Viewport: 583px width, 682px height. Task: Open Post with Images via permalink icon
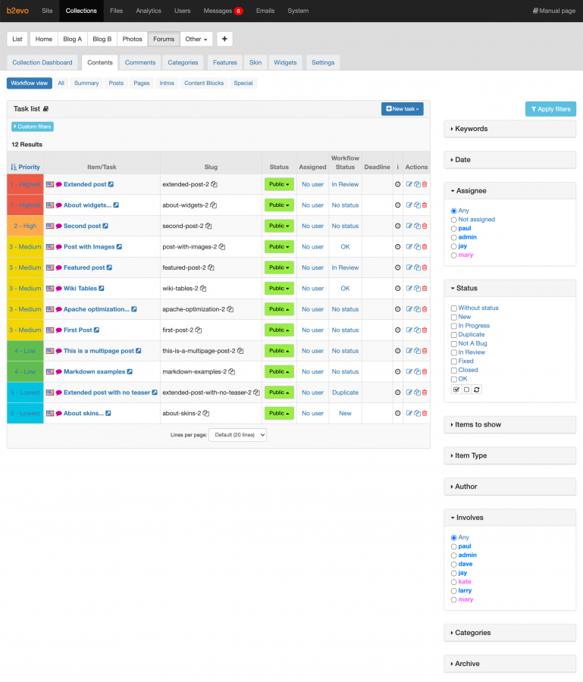119,247
